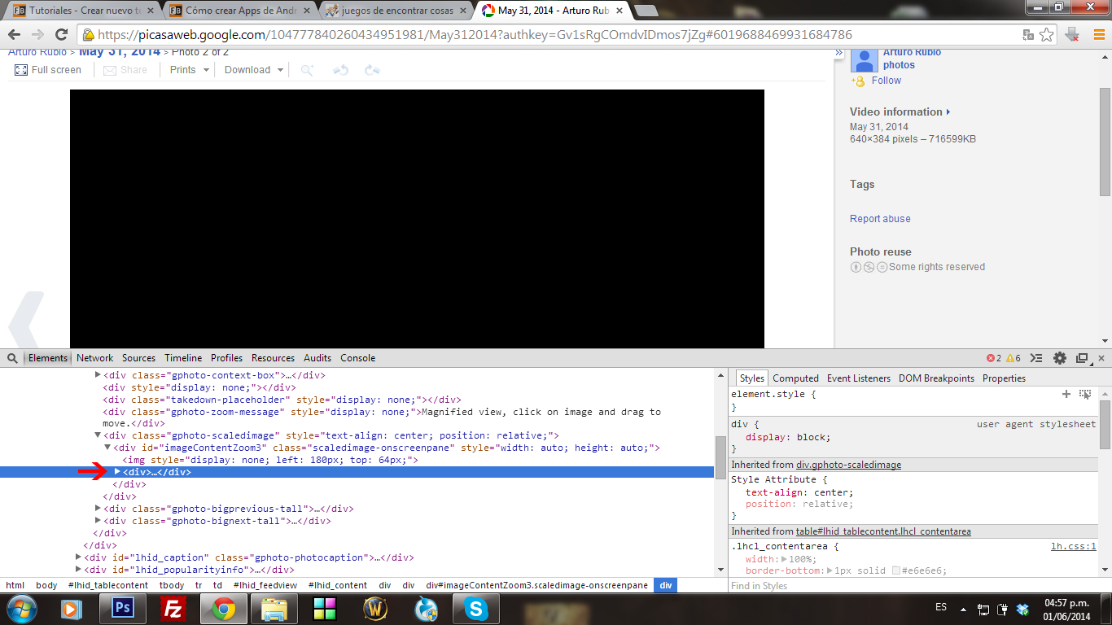Click the translate page icon in address bar
Image resolution: width=1112 pixels, height=625 pixels.
(1029, 35)
